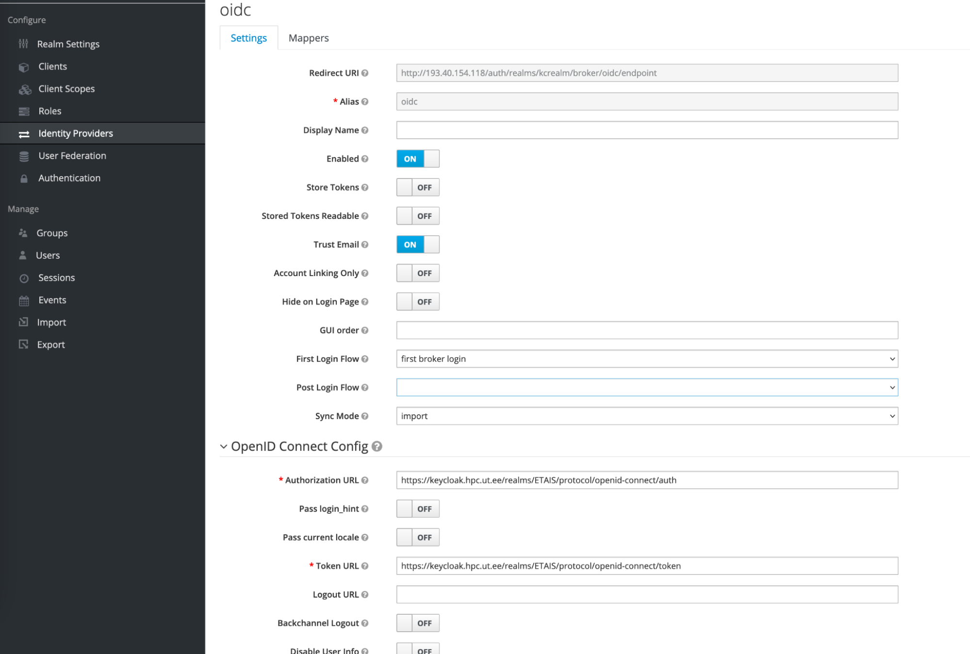Disable the Trust Email toggle
The height and width of the screenshot is (654, 970).
click(417, 245)
